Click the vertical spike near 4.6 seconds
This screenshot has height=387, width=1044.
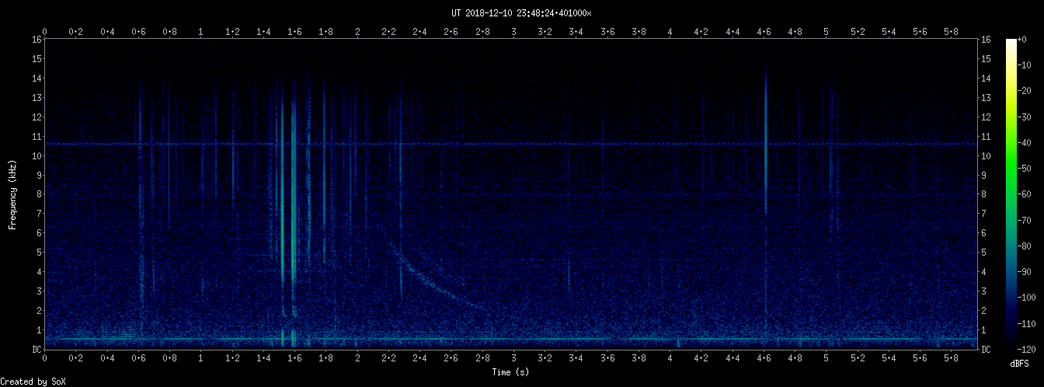[765, 155]
